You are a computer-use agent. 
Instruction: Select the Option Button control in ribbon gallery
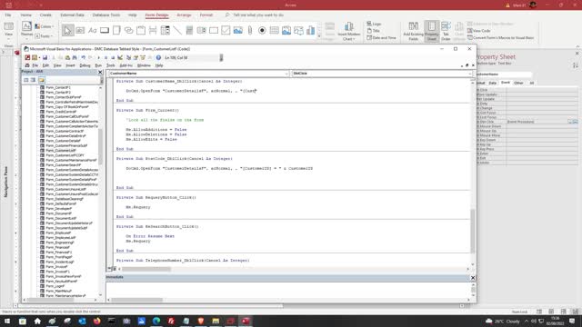click(262, 30)
